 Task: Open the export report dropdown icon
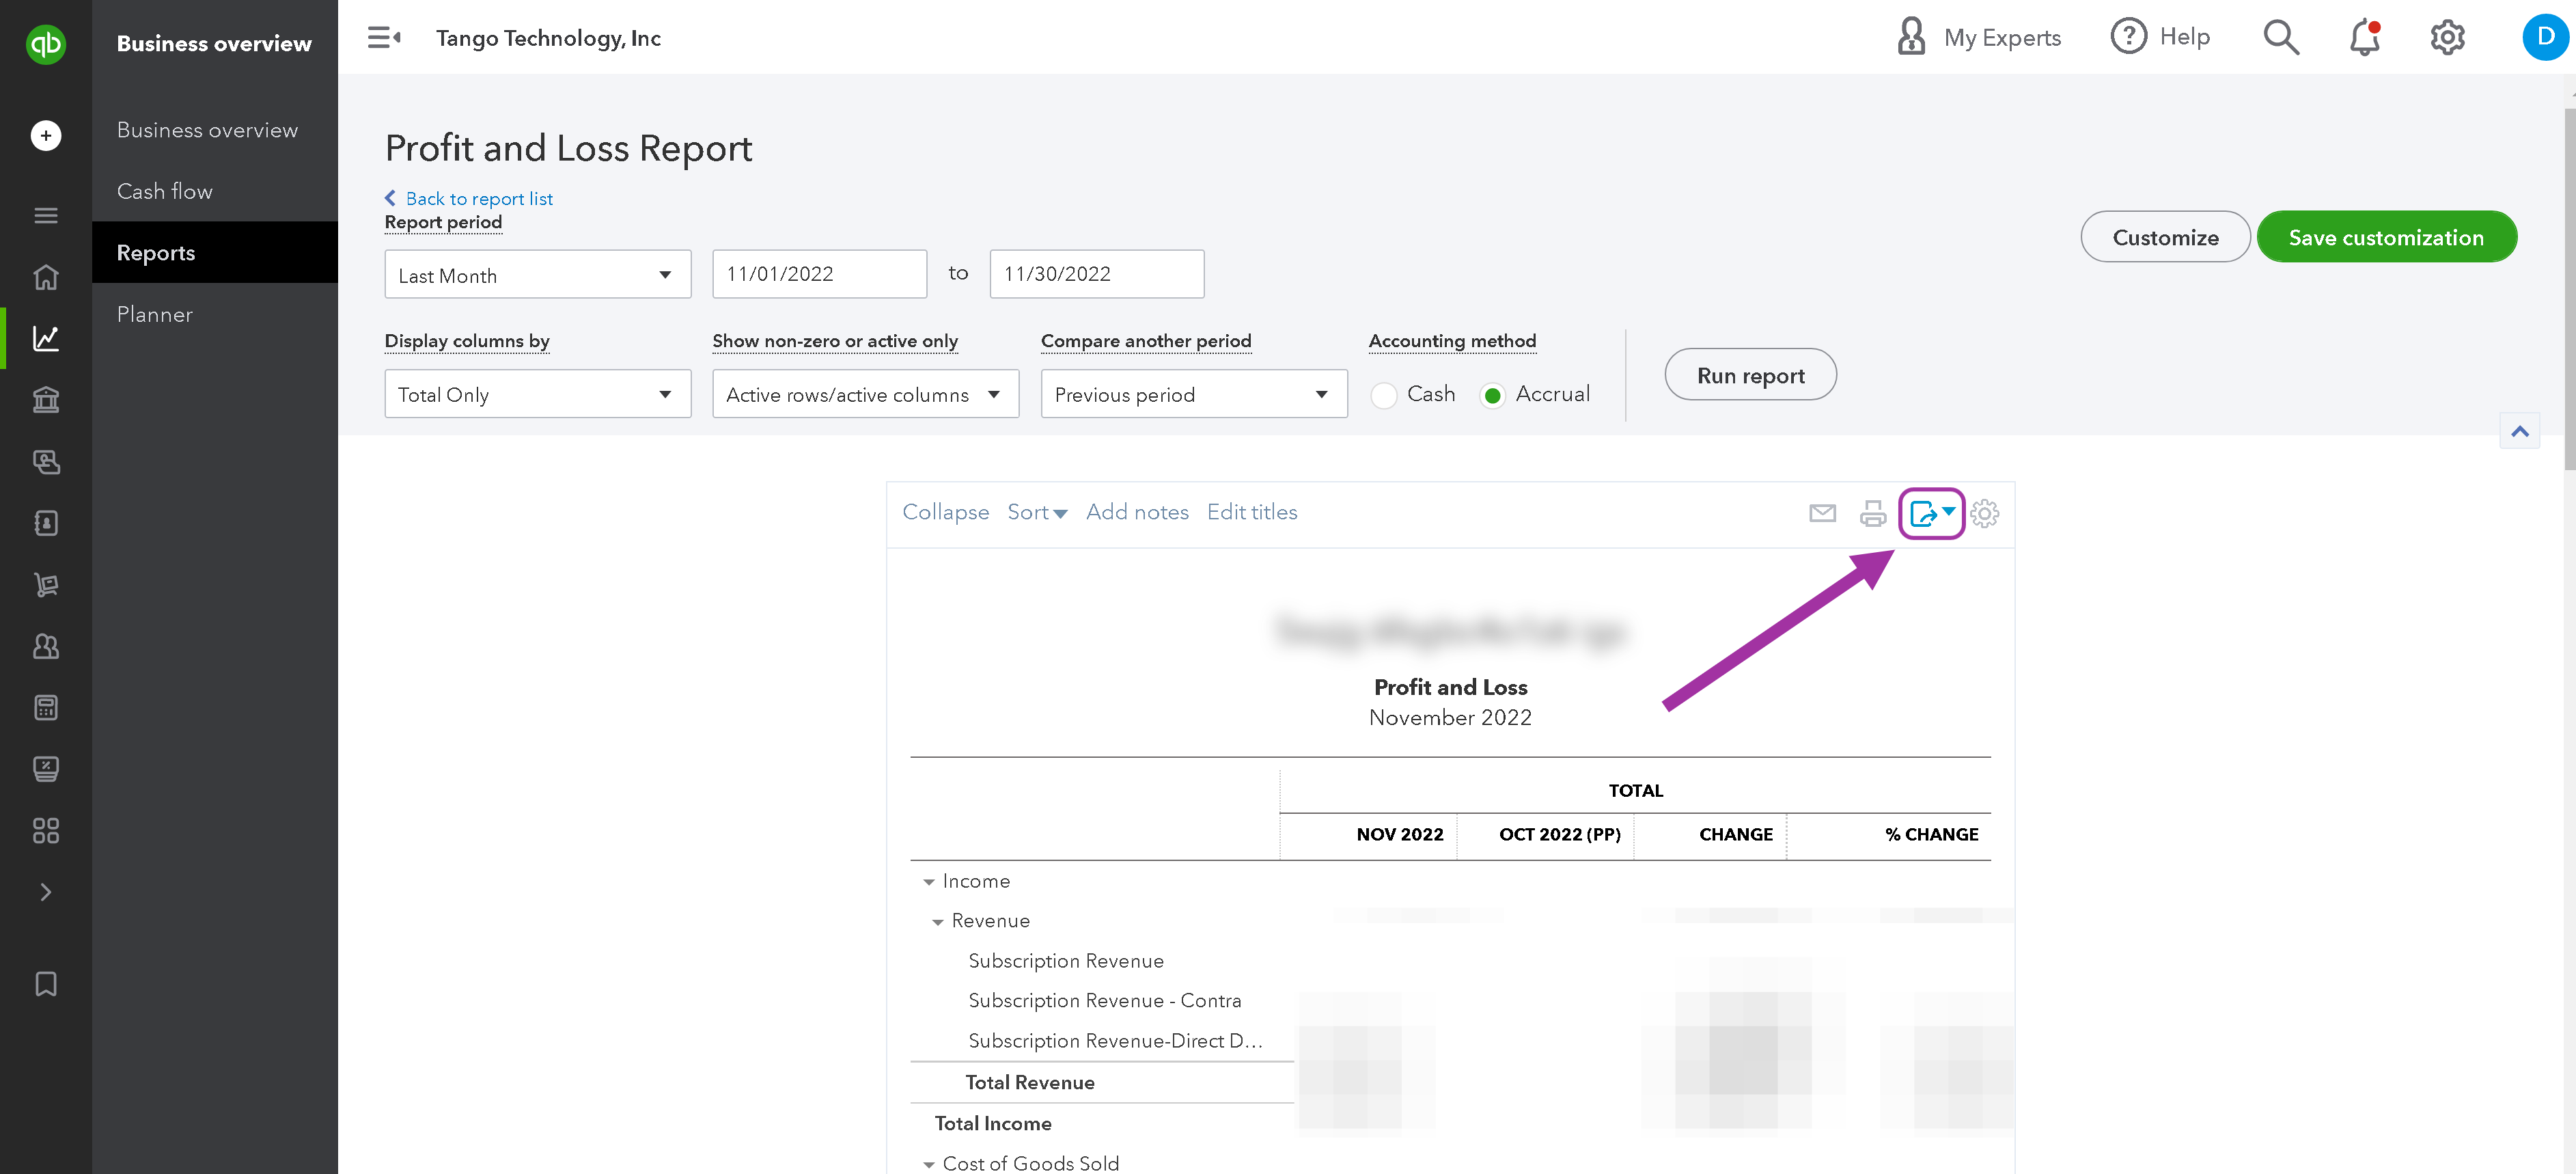pos(1932,513)
